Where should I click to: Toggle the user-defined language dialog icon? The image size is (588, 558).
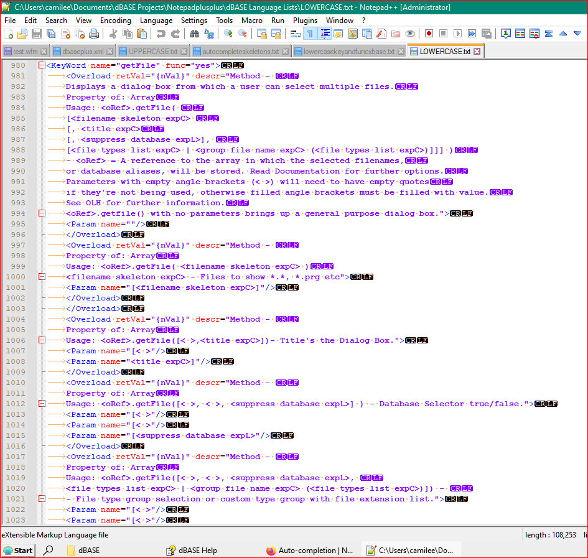(338, 34)
